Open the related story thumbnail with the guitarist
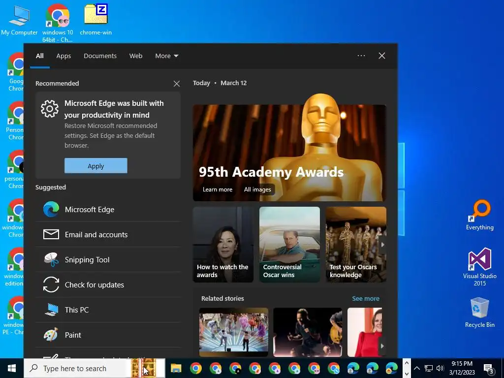This screenshot has width=504, height=378. point(308,332)
